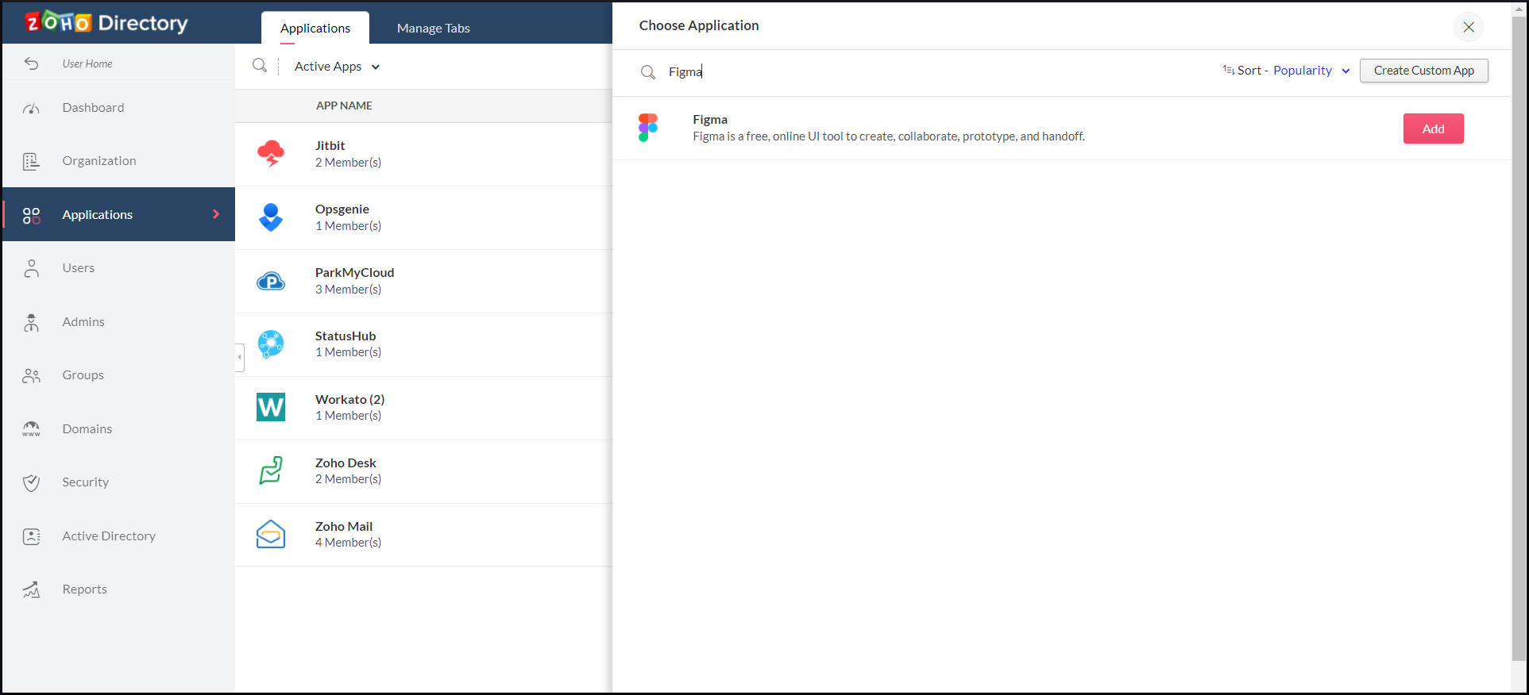Click the Zoho Mail app icon

coord(271,534)
